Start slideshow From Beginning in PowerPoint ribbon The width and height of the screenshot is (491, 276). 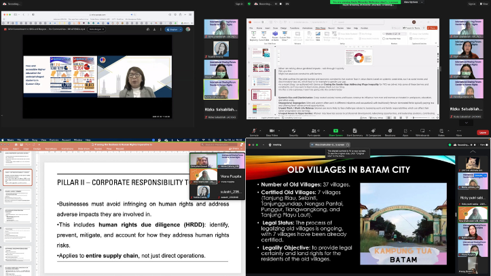253,36
